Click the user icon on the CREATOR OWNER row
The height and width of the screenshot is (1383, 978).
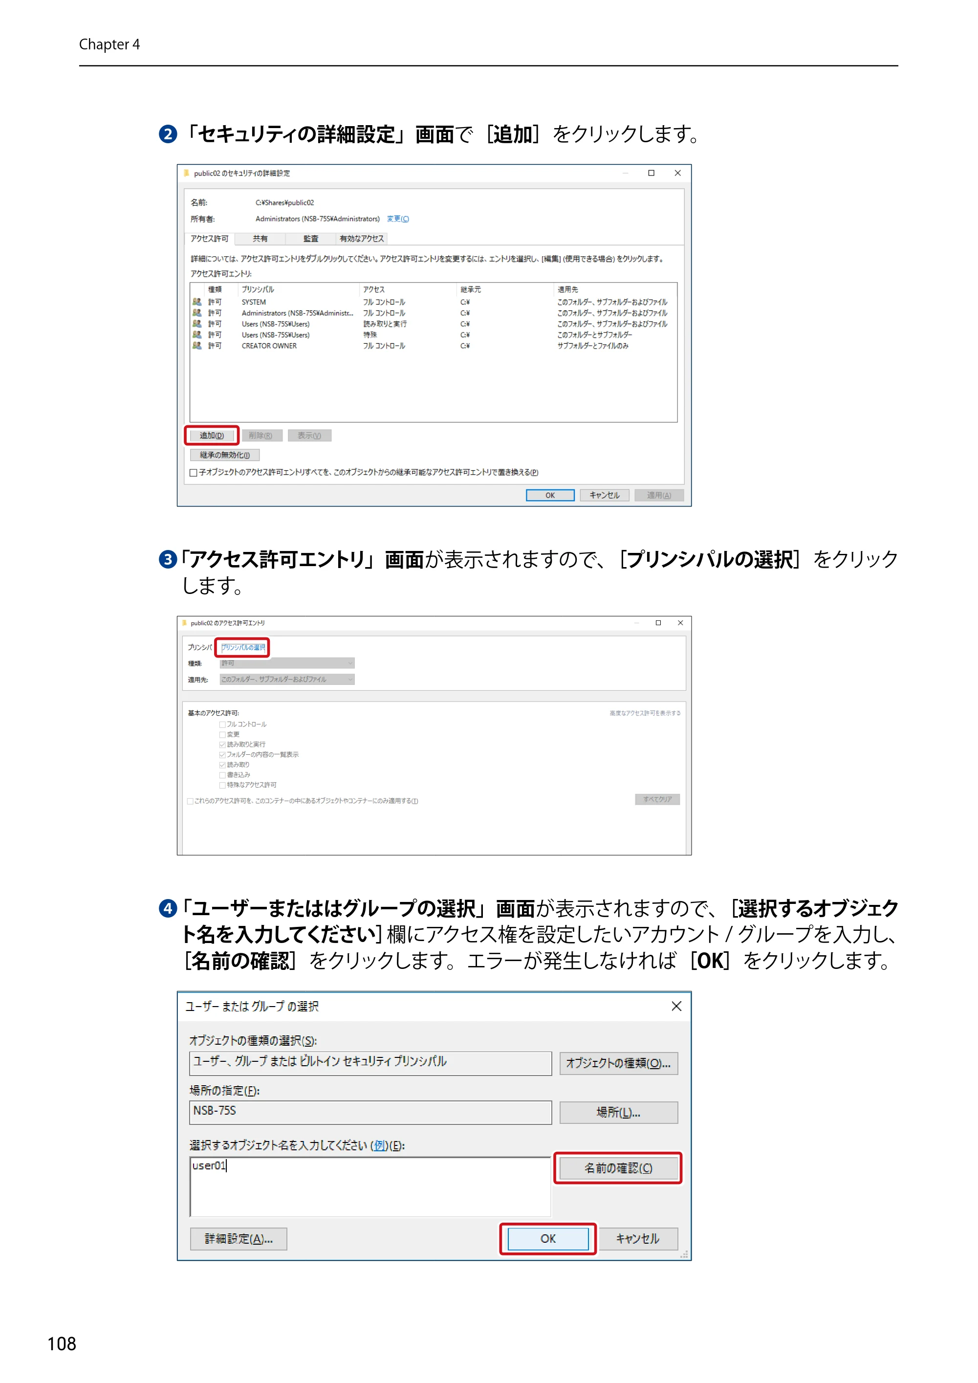(x=197, y=345)
